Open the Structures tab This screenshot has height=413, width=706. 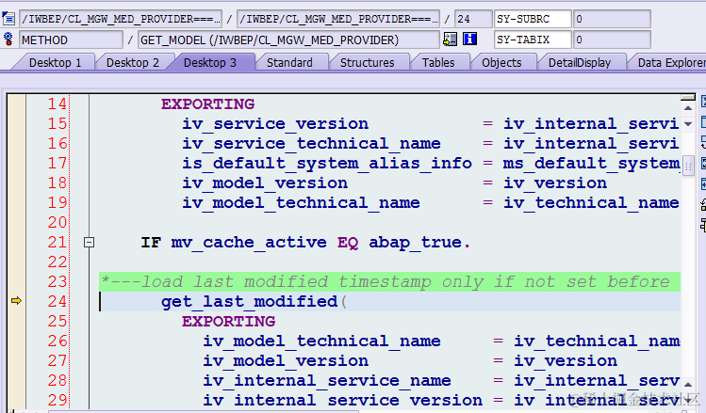[367, 62]
